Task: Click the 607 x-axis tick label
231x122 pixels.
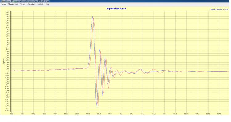Action: point(121,114)
